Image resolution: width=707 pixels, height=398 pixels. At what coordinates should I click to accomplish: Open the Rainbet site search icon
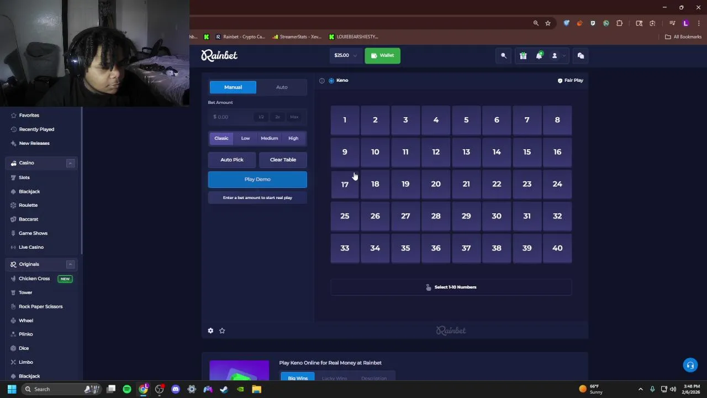tap(503, 55)
